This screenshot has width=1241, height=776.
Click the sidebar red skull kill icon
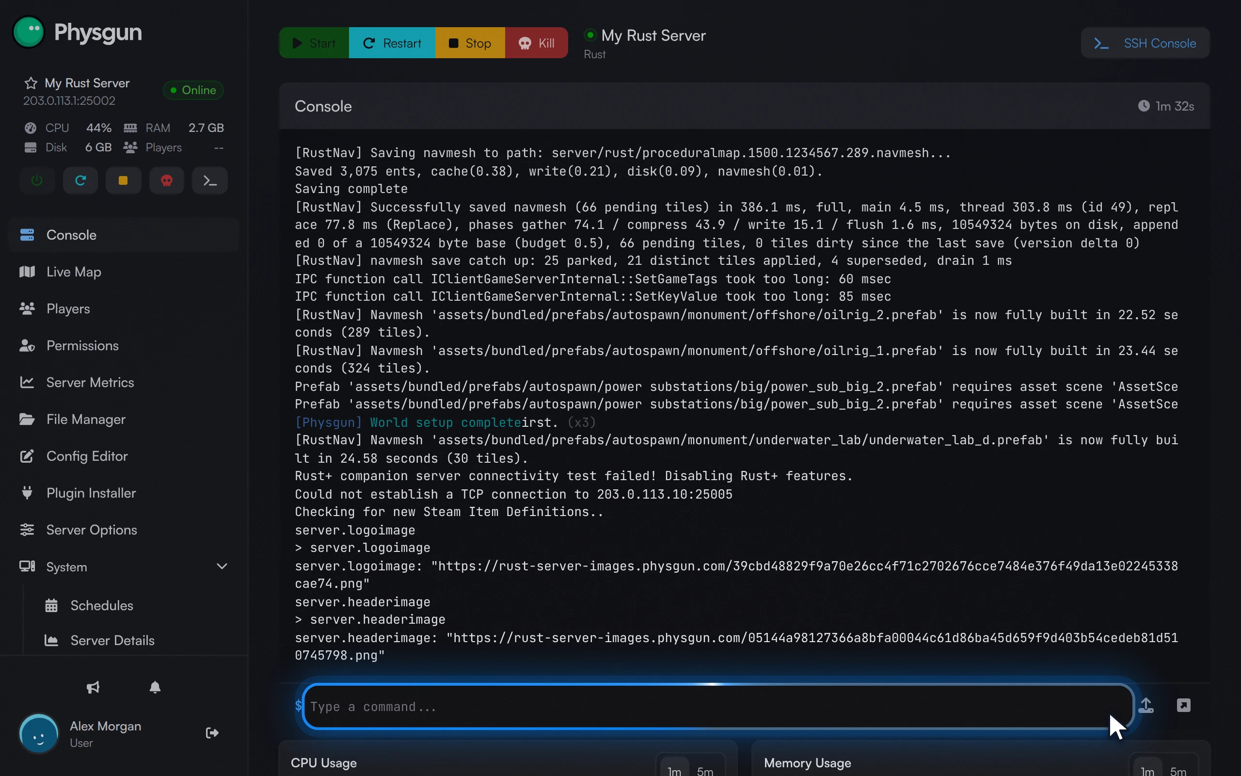(167, 180)
